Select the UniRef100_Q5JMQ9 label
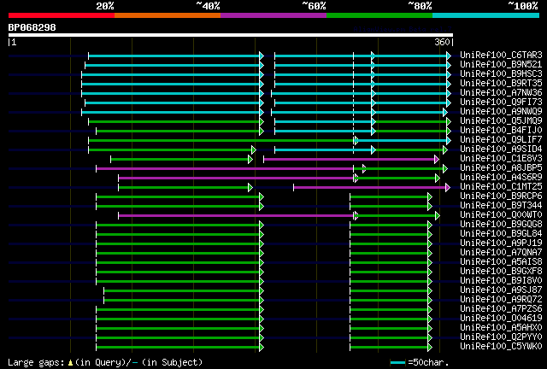This screenshot has height=369, width=547. [x=501, y=121]
